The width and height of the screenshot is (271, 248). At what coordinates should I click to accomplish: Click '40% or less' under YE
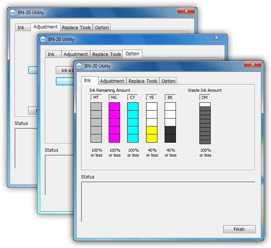(152, 153)
